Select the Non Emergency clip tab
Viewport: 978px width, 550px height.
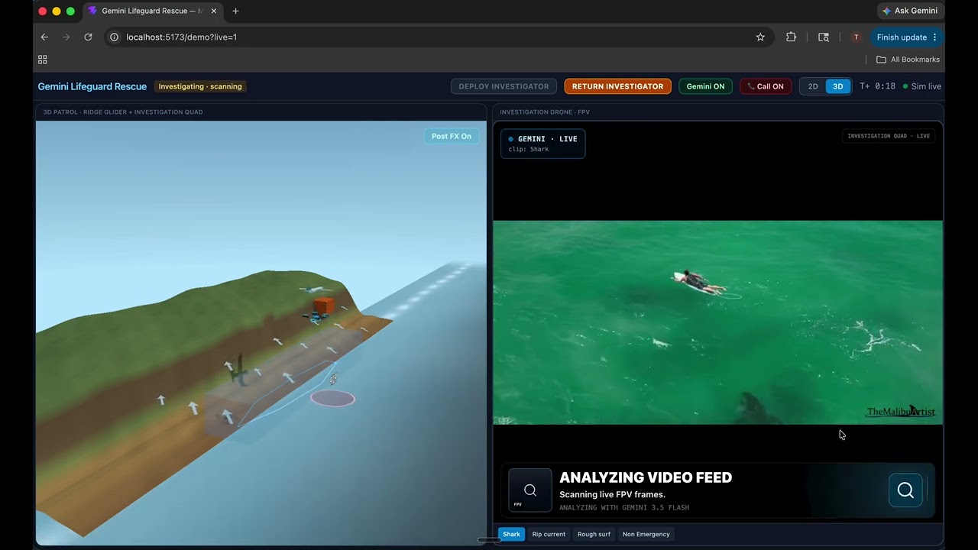(x=646, y=534)
